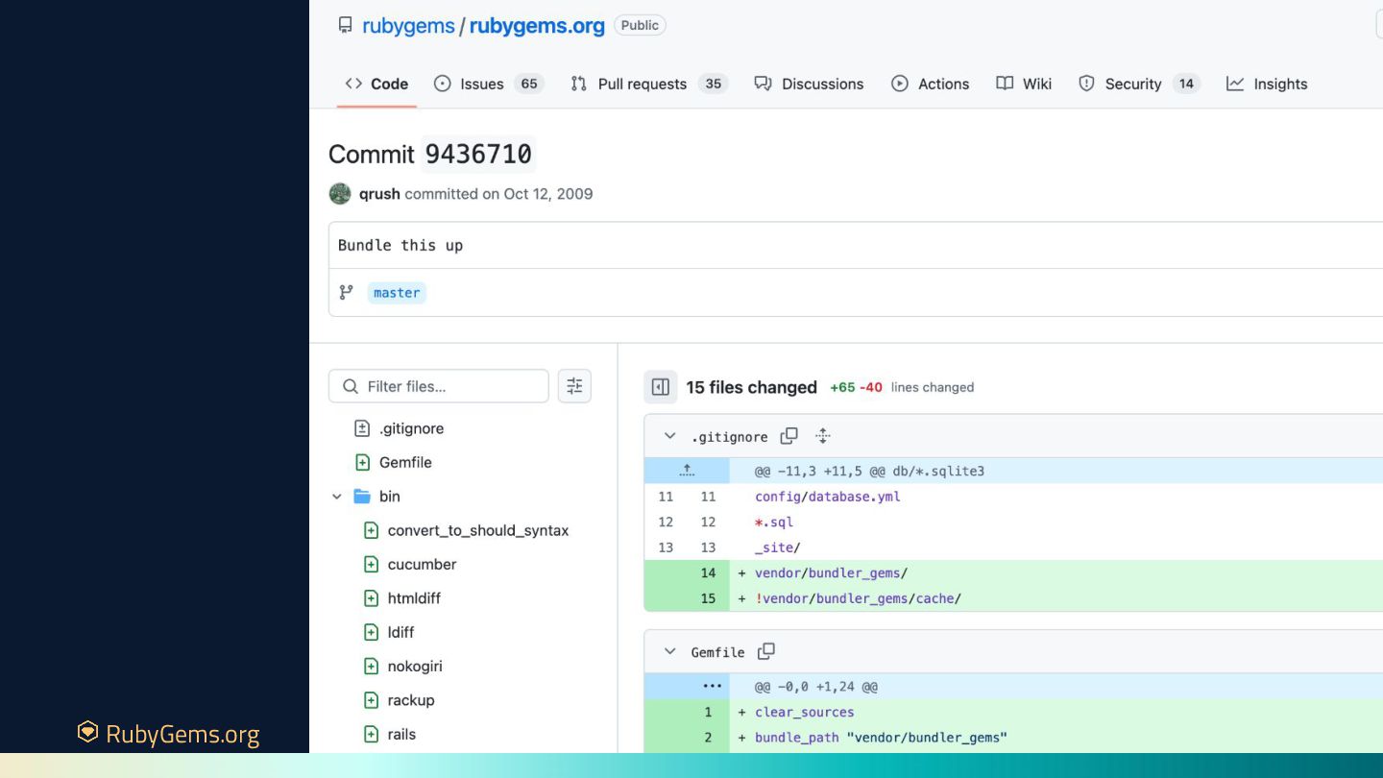The image size is (1383, 778).
Task: Open rackup file in tree
Action: 411,700
